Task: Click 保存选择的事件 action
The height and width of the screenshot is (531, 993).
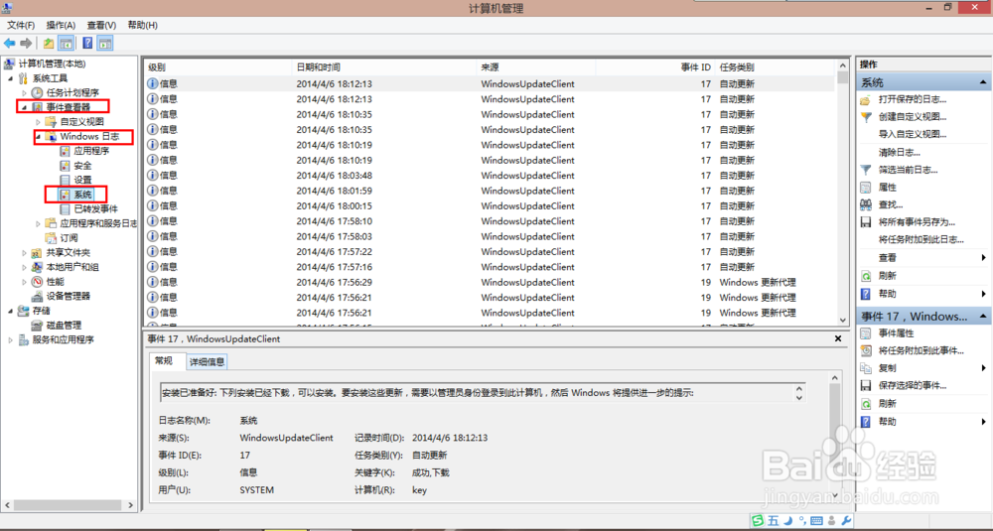Action: 912,385
